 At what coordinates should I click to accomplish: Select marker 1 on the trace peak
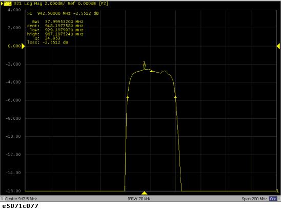[x=144, y=66]
